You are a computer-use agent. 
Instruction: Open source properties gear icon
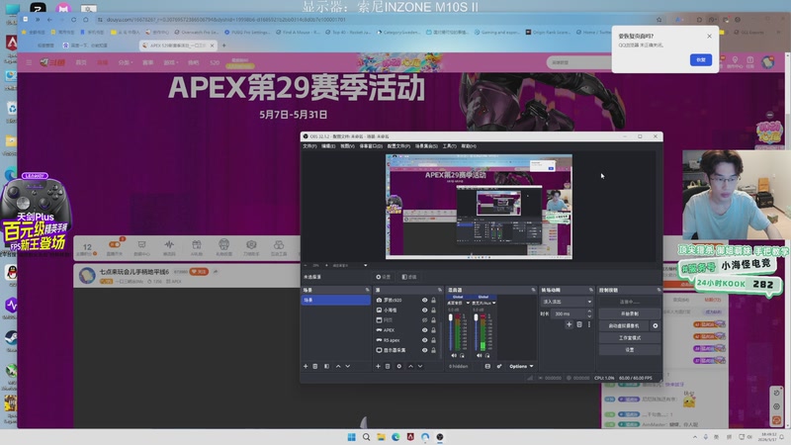click(399, 366)
